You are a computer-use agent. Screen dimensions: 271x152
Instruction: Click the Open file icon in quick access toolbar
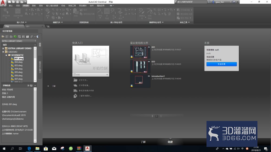pos(14,2)
